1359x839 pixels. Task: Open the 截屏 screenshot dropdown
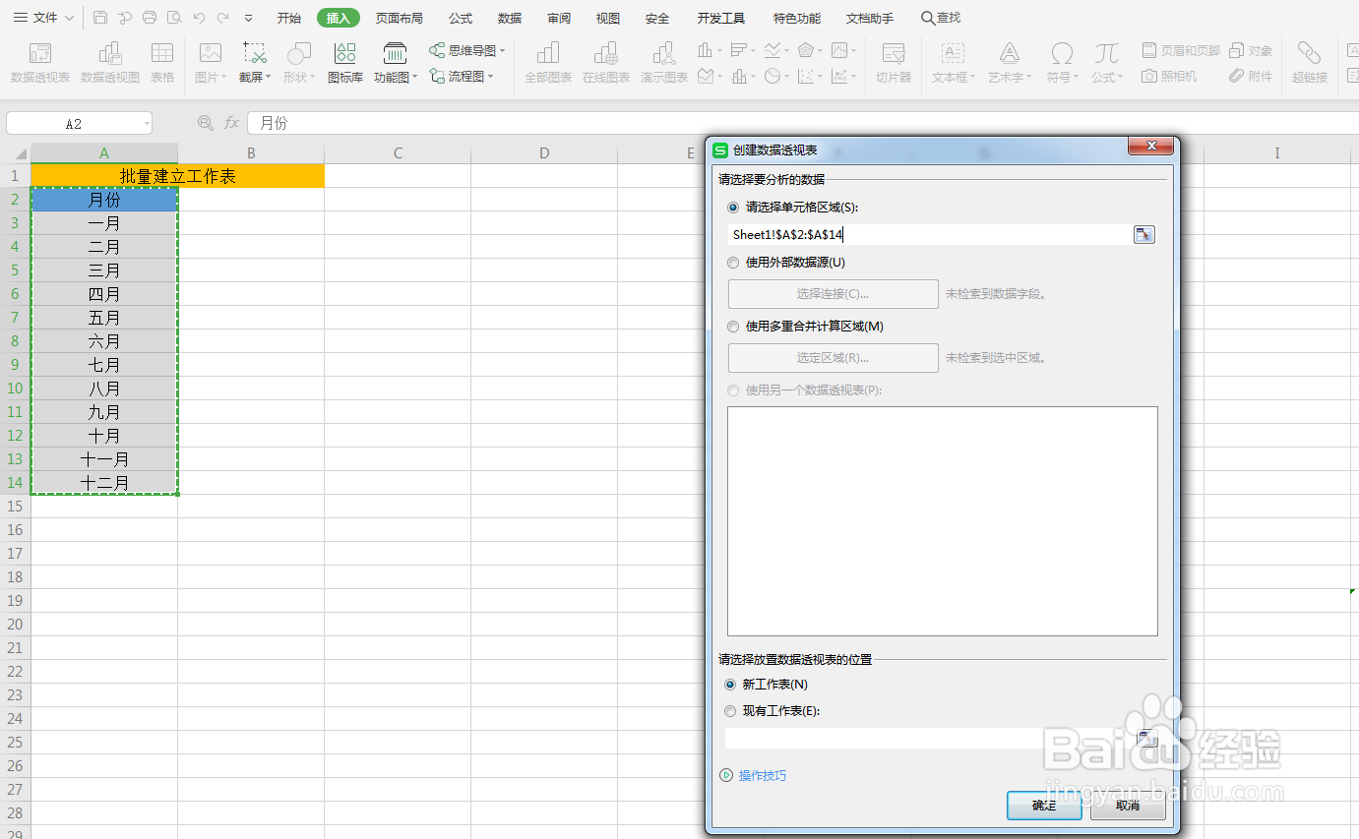tap(269, 77)
